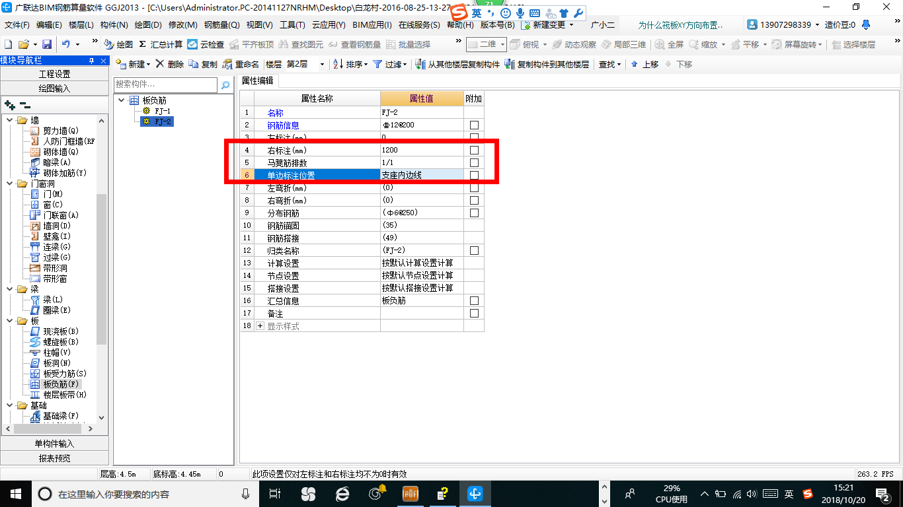The image size is (903, 507).
Task: Click 上移 move up arrow
Action: 645,64
